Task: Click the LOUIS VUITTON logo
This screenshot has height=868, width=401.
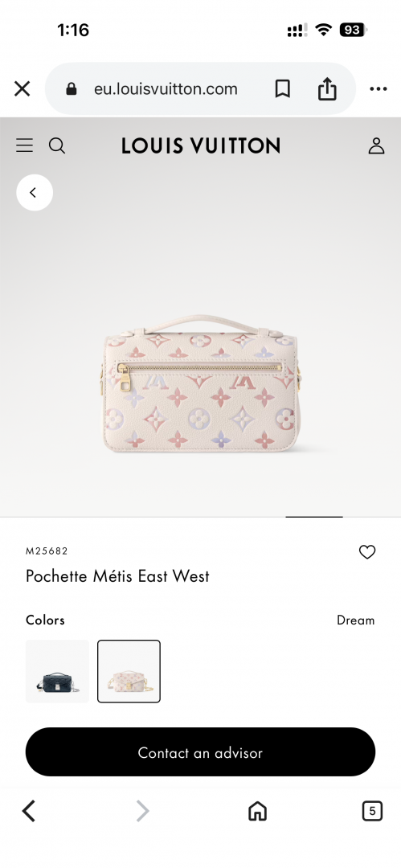Action: point(201,146)
